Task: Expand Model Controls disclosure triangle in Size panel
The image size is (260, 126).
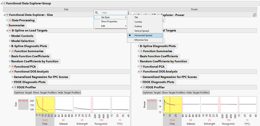Action: pyautogui.click(x=10, y=36)
